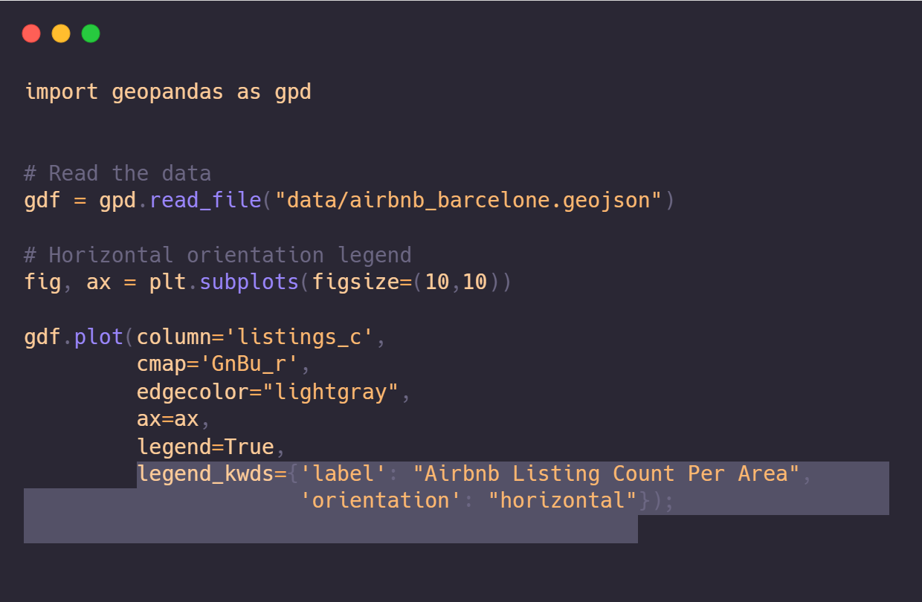Viewport: 922px width, 602px height.
Task: Click the word geopandas in the import line
Action: pos(168,92)
